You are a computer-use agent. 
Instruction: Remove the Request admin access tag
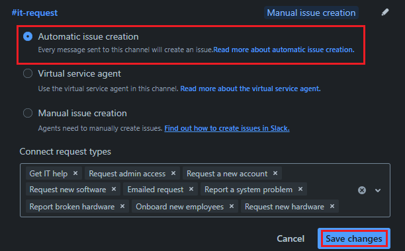173,173
